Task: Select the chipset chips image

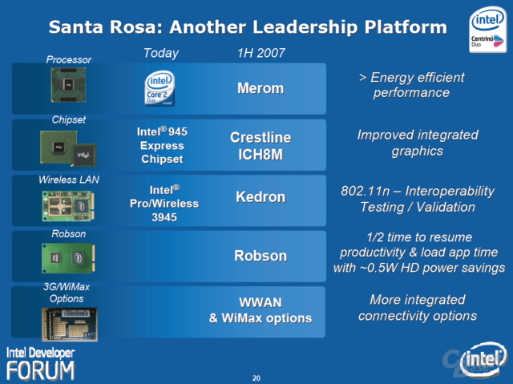Action: (x=68, y=148)
